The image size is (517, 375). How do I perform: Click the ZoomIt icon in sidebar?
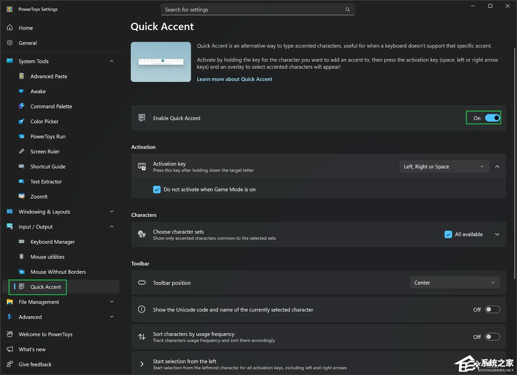[22, 196]
